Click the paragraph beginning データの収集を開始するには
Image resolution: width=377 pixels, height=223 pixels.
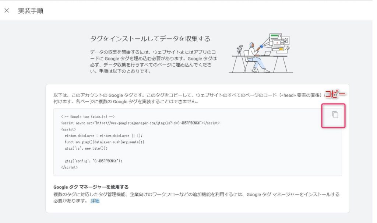click(x=153, y=62)
